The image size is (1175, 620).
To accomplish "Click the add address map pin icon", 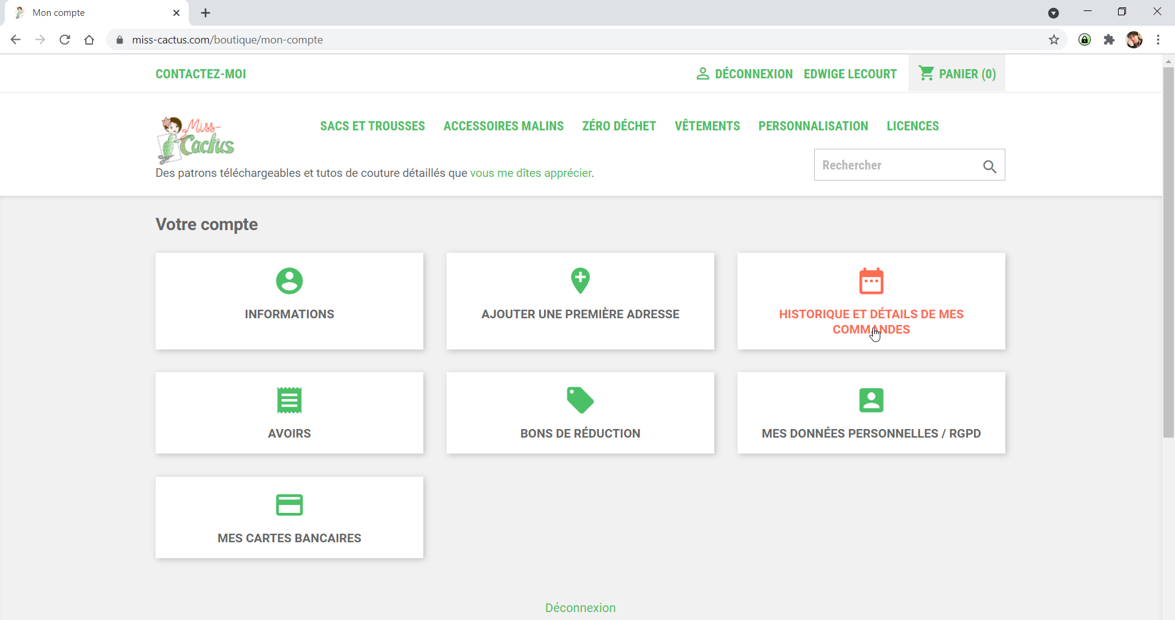I will tap(580, 281).
